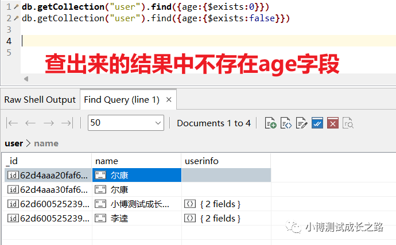Switch to Raw Shell Output tab
This screenshot has height=245, width=396.
(x=40, y=99)
